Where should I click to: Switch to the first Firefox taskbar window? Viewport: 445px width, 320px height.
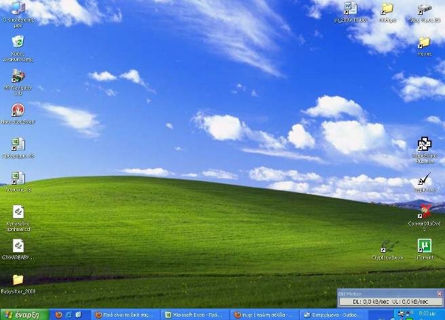(x=125, y=315)
